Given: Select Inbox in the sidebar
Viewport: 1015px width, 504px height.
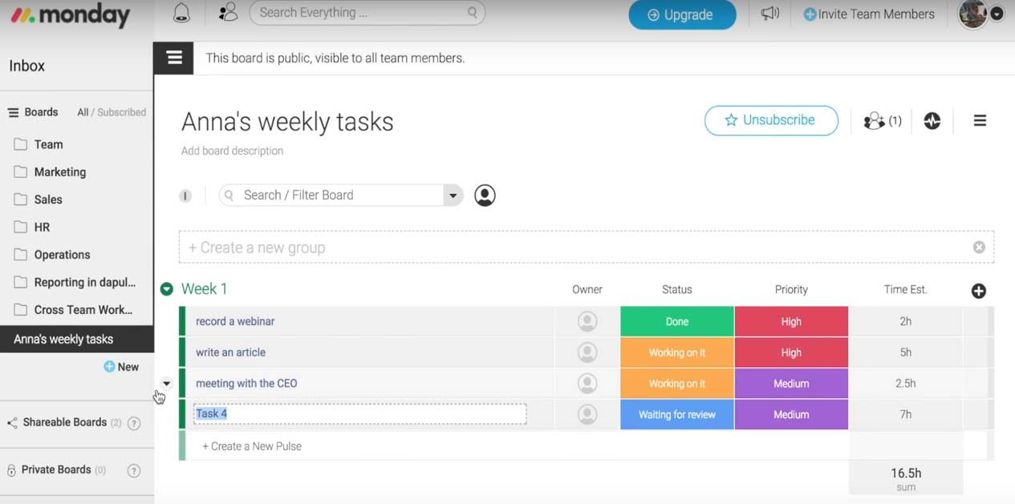Looking at the screenshot, I should pos(27,66).
